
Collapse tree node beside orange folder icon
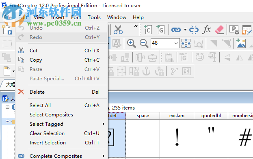click(x=7, y=121)
